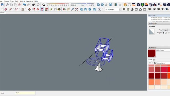The height and width of the screenshot is (96, 170).
Task: Click the Angle value input field
Action: tap(25, 93)
